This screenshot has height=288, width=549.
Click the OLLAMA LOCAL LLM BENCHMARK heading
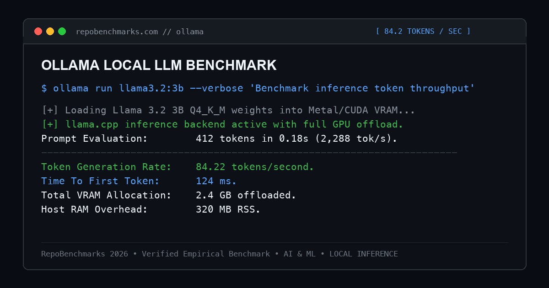tap(159, 65)
